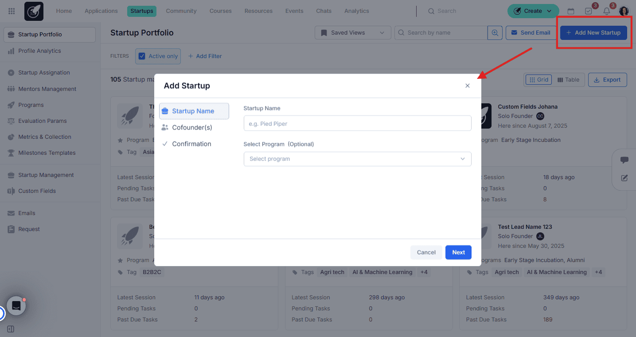636x337 pixels.
Task: Click the B2B2C tag
Action: (x=152, y=272)
